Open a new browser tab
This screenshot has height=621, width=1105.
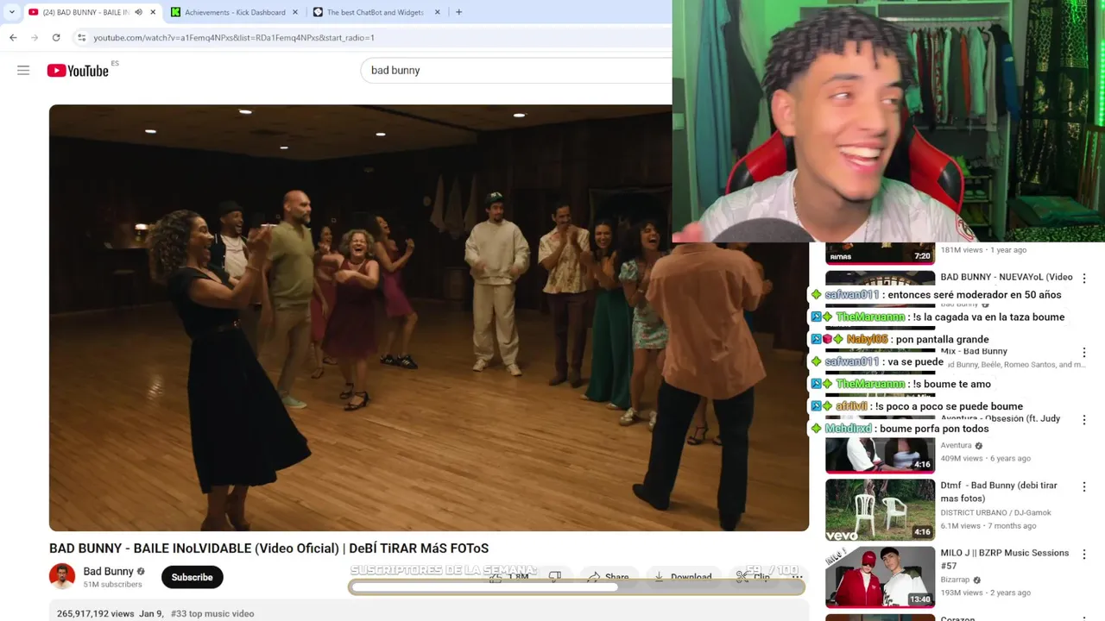(x=458, y=12)
